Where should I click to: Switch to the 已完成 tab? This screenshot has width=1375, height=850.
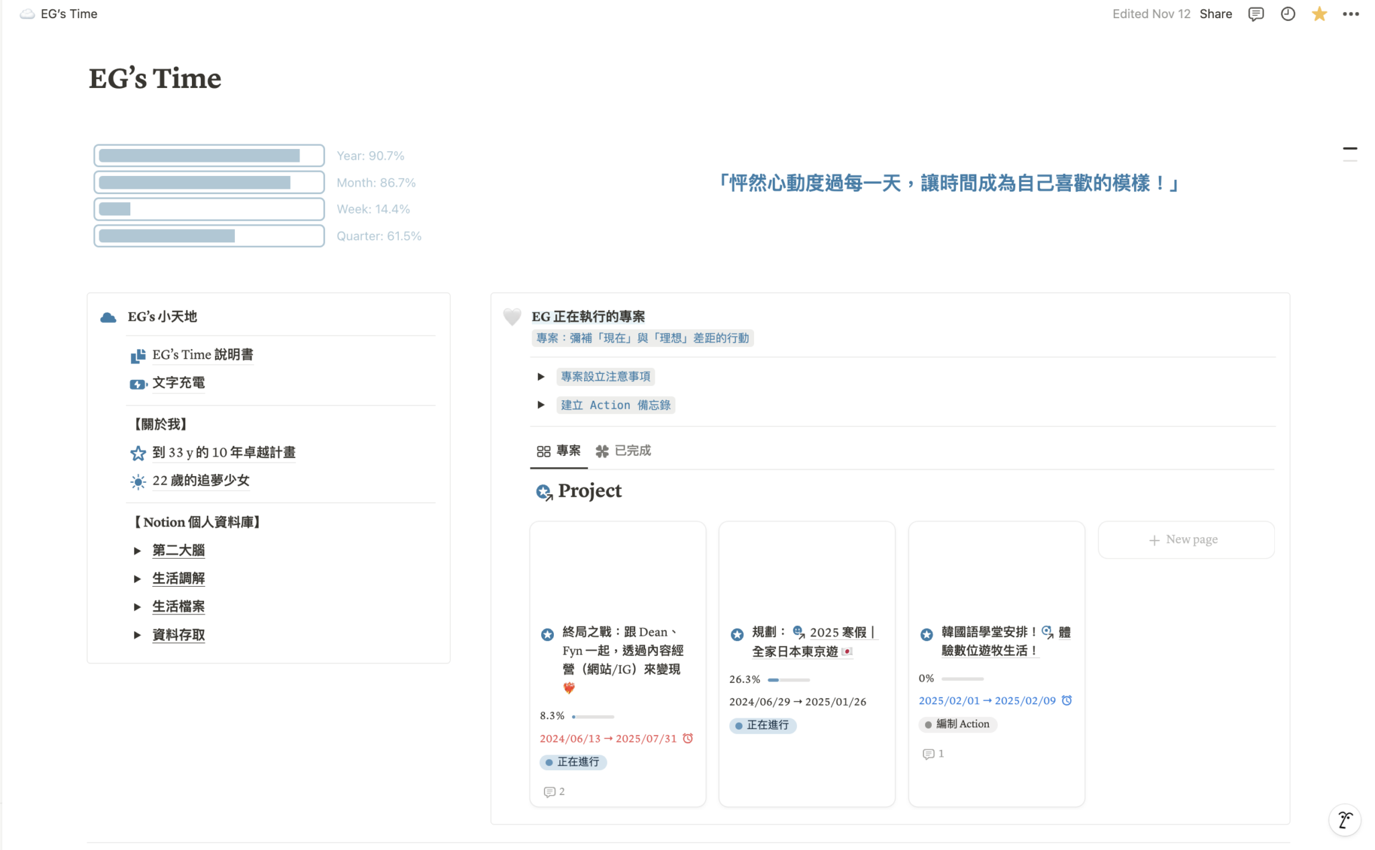point(624,451)
